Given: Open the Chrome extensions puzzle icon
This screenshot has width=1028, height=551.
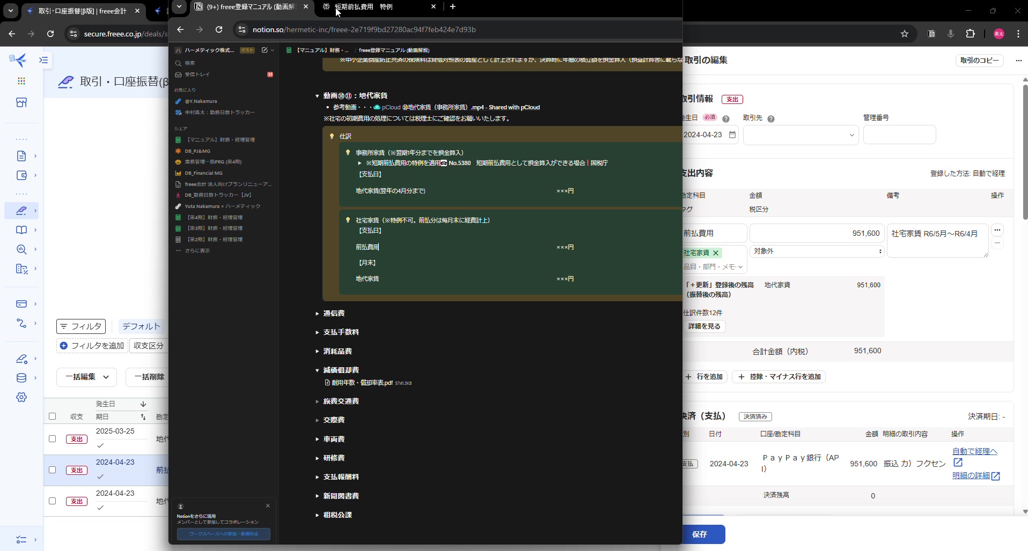Looking at the screenshot, I should tap(970, 34).
